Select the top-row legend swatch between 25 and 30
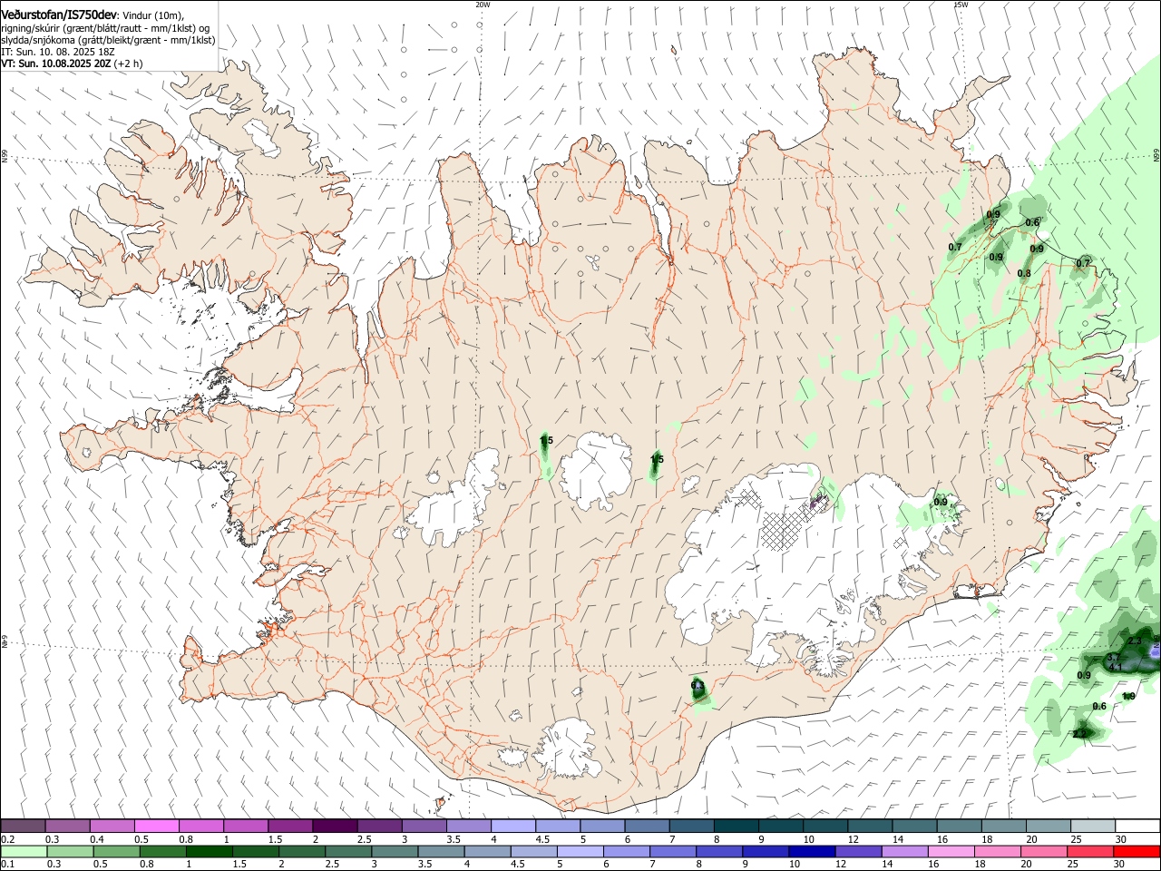This screenshot has height=871, width=1161. click(x=1093, y=827)
